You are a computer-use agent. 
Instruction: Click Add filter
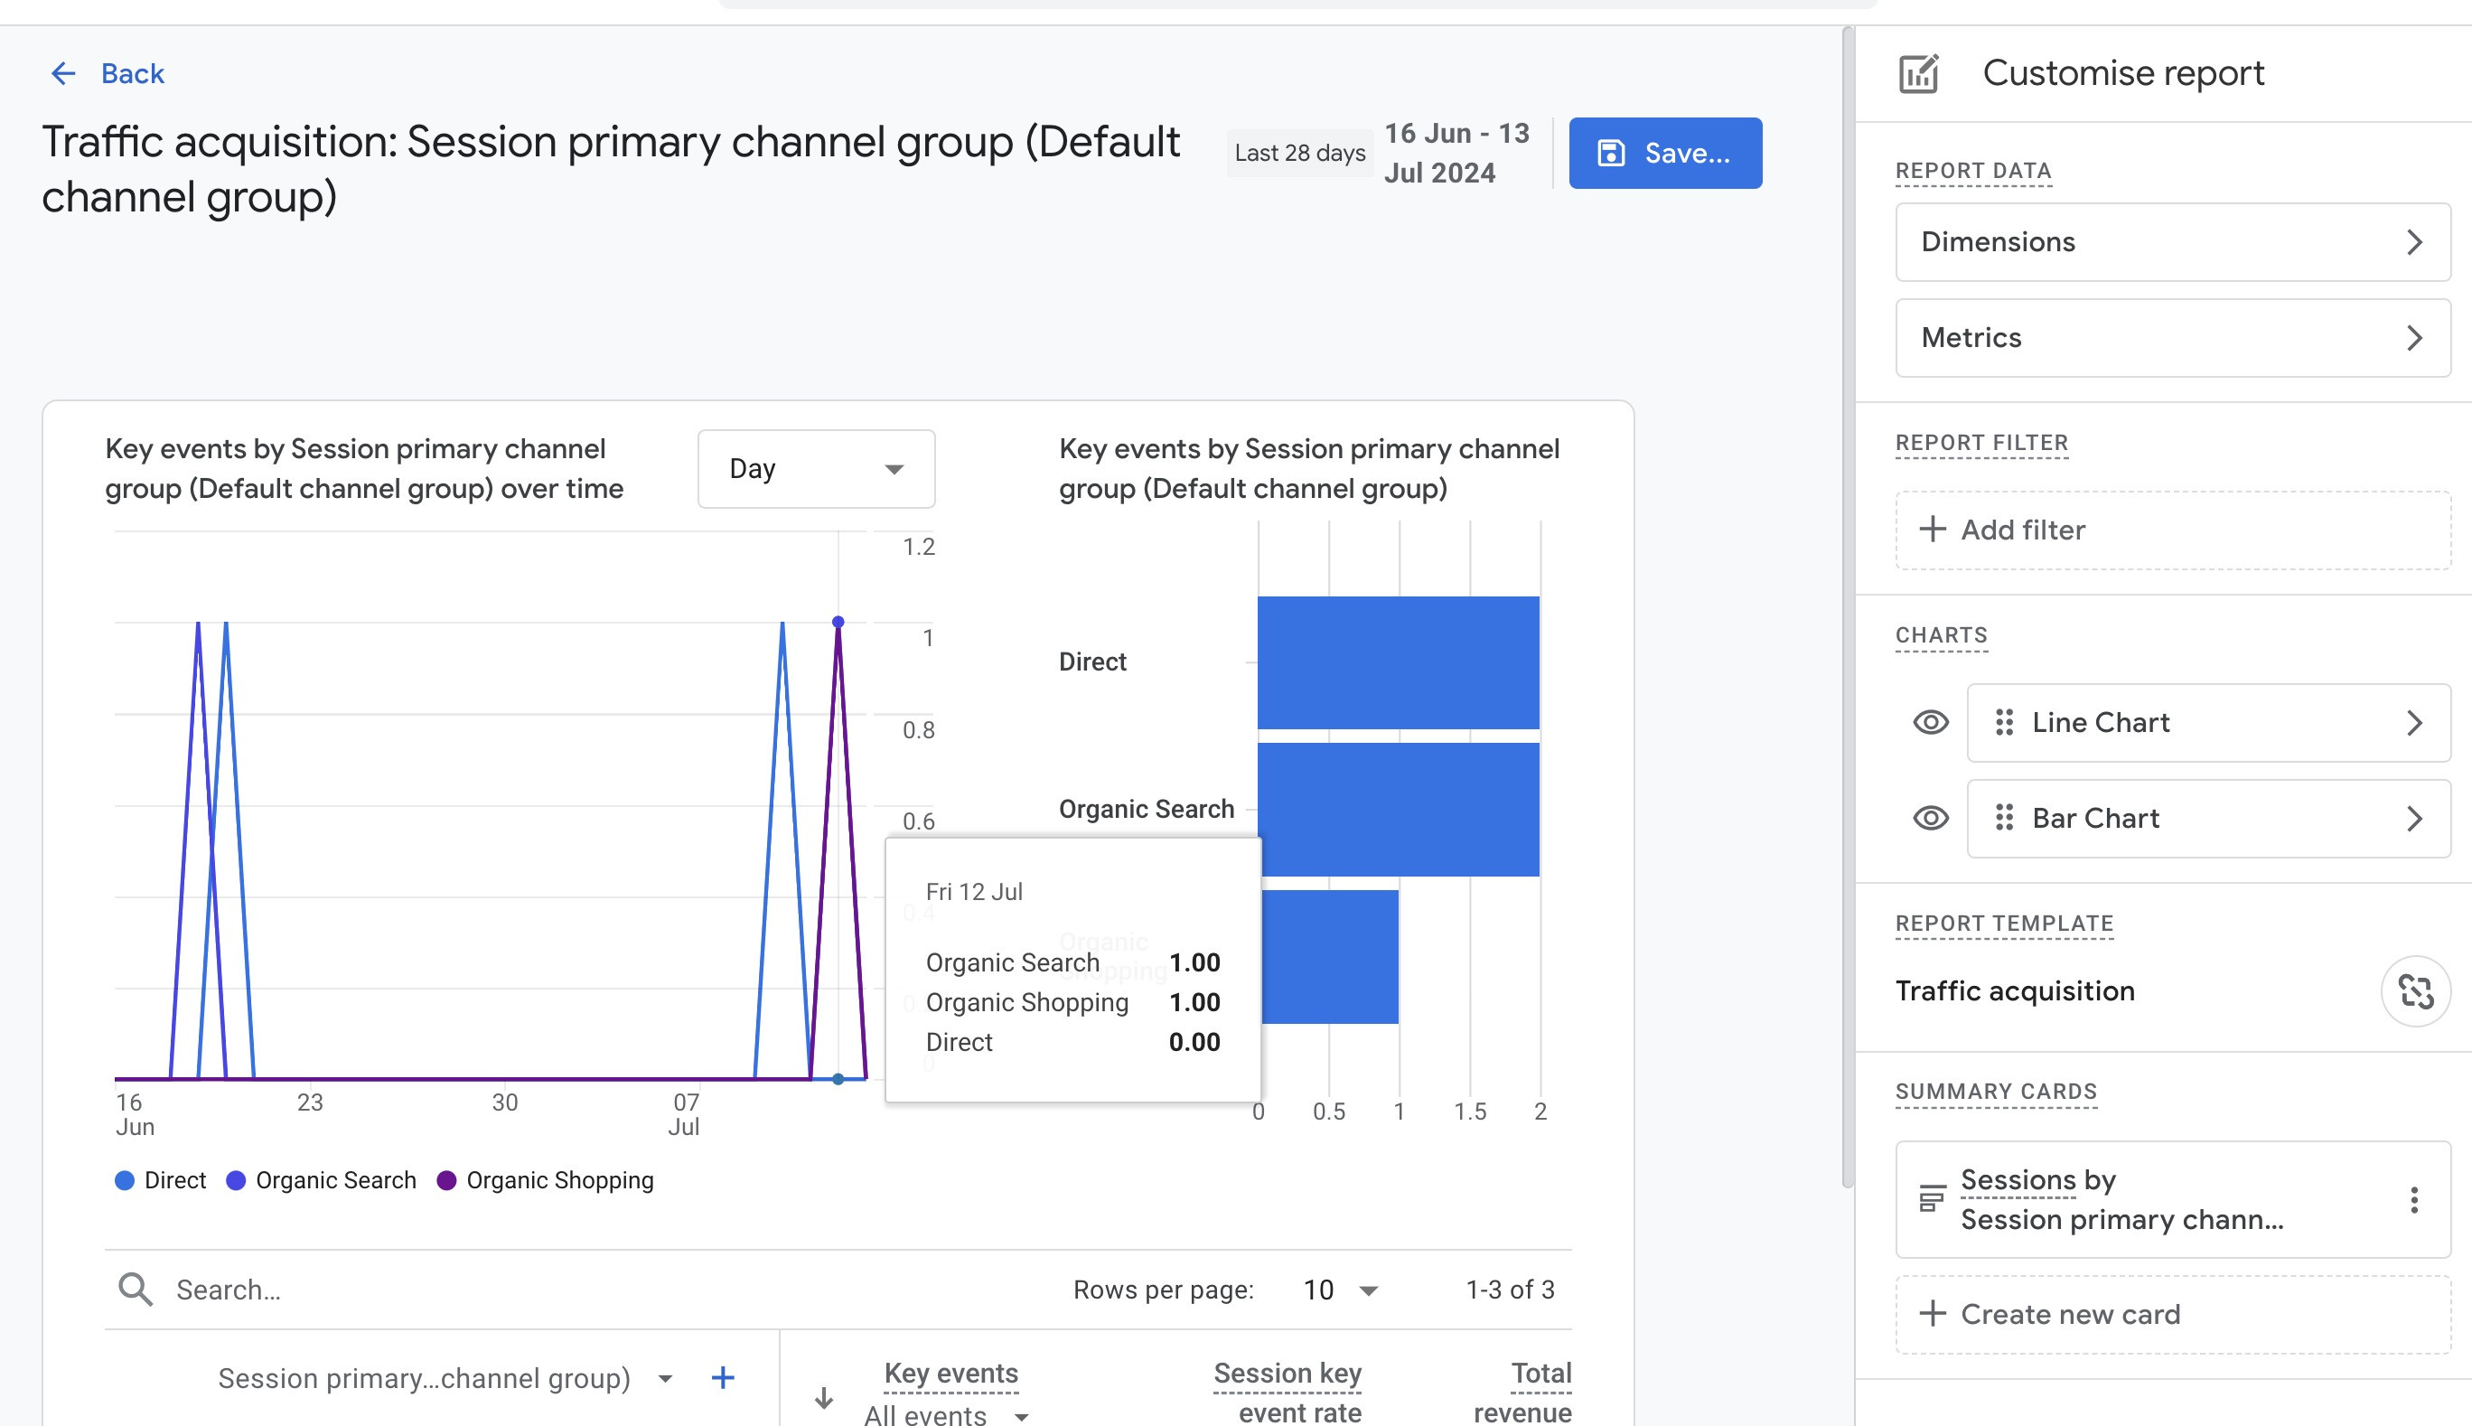click(x=2172, y=530)
